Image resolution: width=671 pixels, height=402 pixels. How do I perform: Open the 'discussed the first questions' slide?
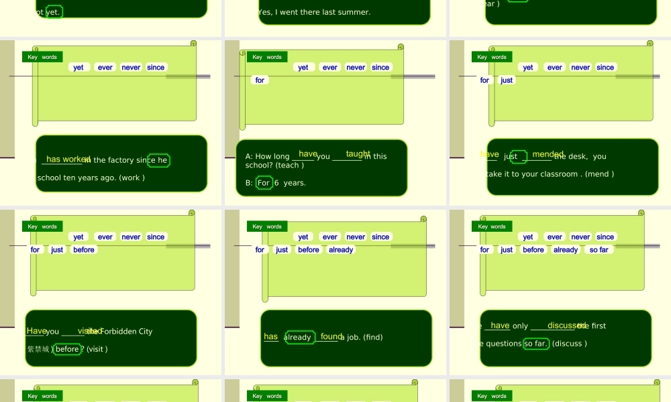(560, 292)
